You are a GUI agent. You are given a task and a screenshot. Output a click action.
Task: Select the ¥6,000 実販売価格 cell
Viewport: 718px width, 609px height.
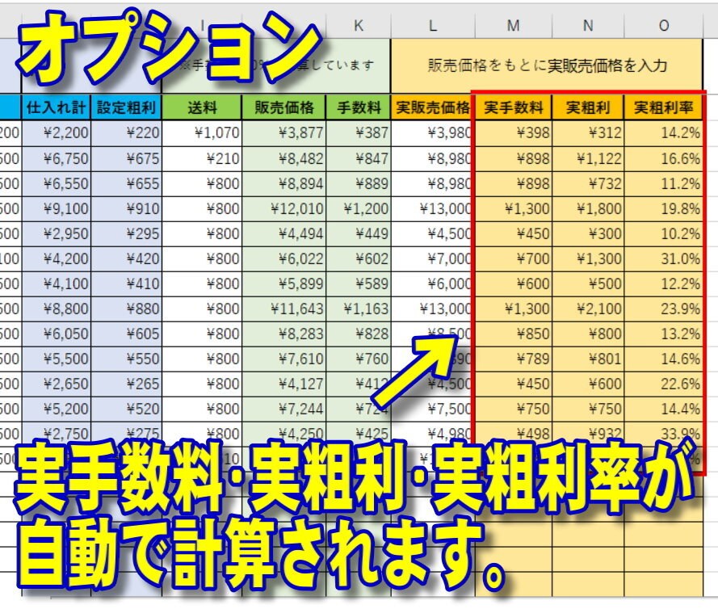coord(433,284)
